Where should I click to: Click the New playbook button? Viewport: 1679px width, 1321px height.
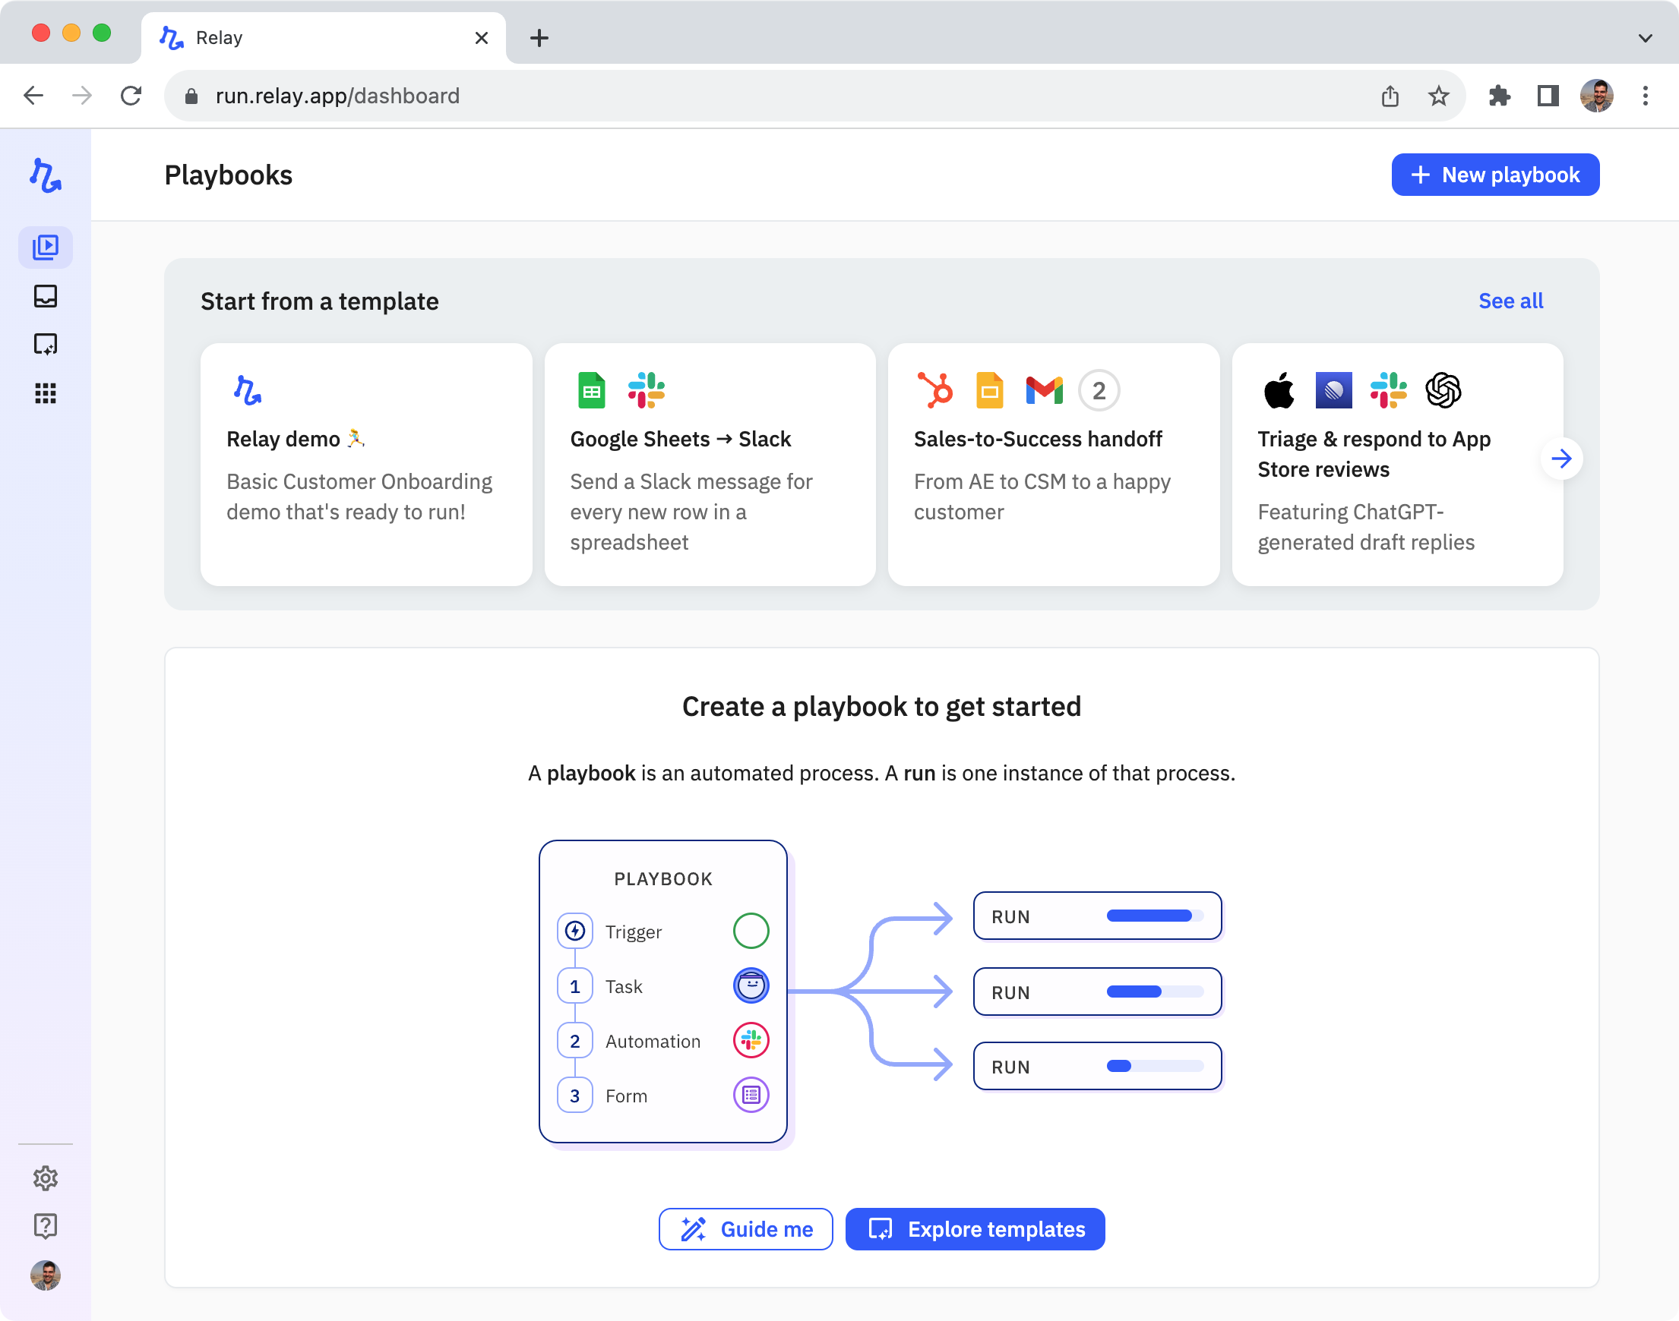[1495, 175]
